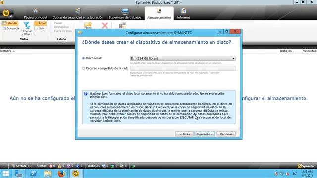Screen dimensions: 317x178
Task: Open the D: (134 GB libres) drive dropdown
Action: click(x=183, y=58)
